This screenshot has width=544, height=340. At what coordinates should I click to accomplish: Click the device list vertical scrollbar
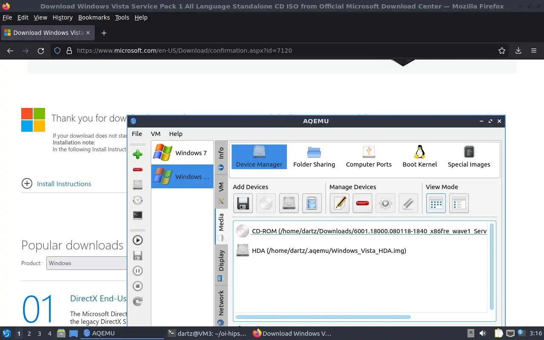[x=492, y=267]
